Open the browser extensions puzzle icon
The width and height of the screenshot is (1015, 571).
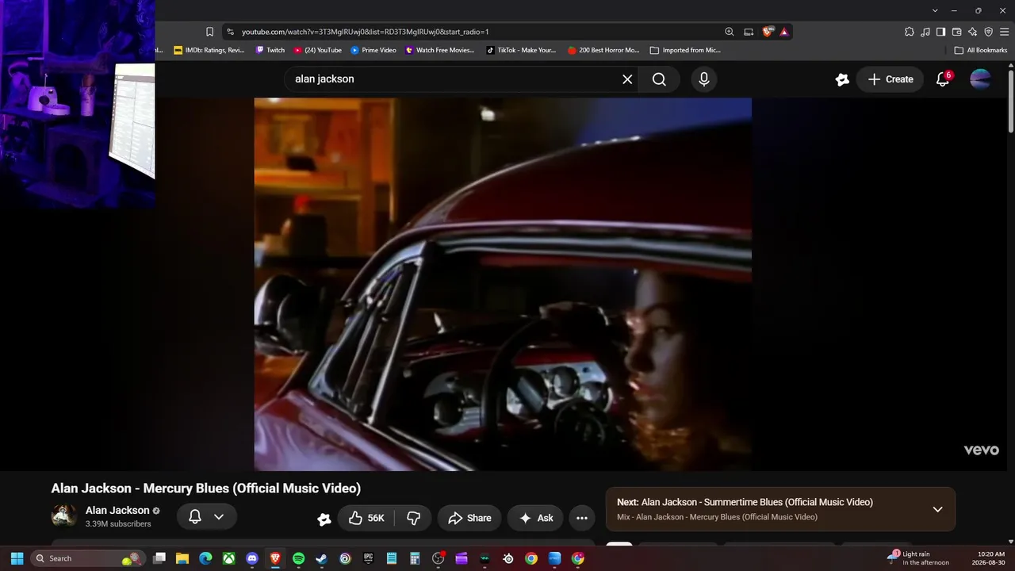[910, 32]
